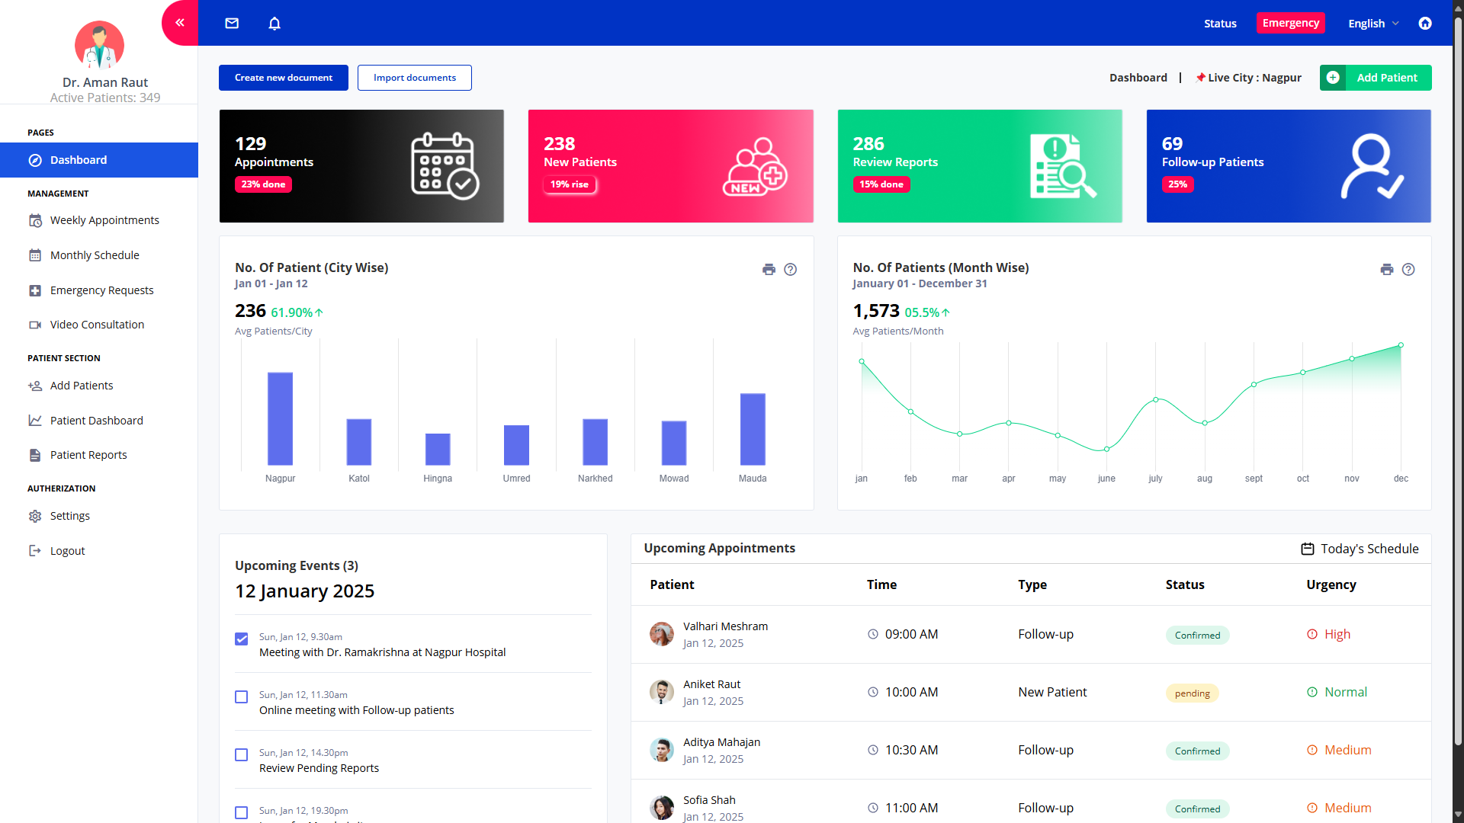The image size is (1464, 823).
Task: Uncheck the Dr. Ramakrishna meeting event
Action: click(x=242, y=639)
